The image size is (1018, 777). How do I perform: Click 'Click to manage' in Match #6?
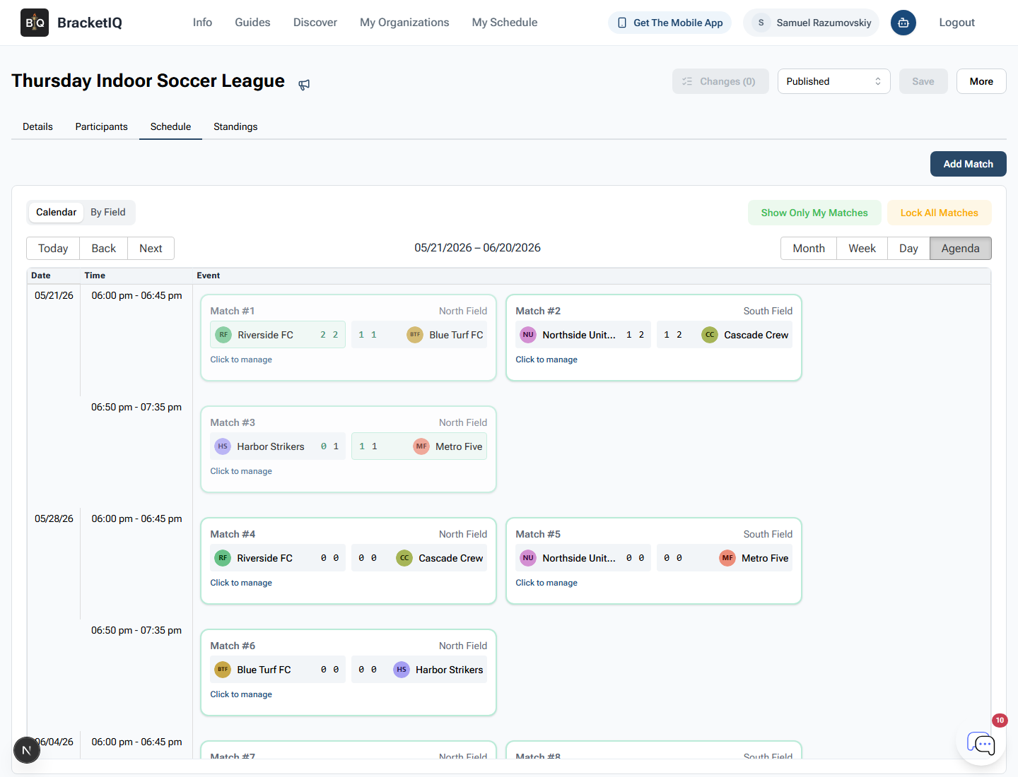[x=241, y=694]
